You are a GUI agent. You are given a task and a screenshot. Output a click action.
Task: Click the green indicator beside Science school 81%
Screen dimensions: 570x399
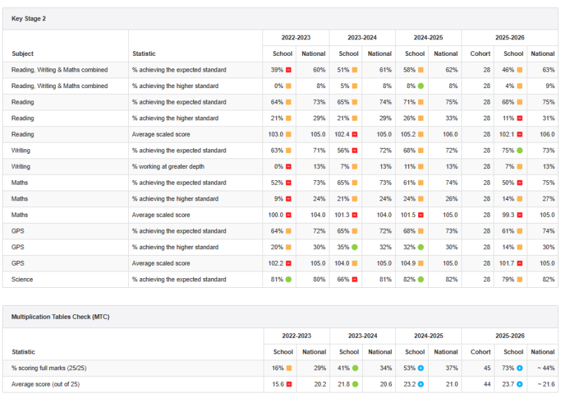[x=289, y=279]
